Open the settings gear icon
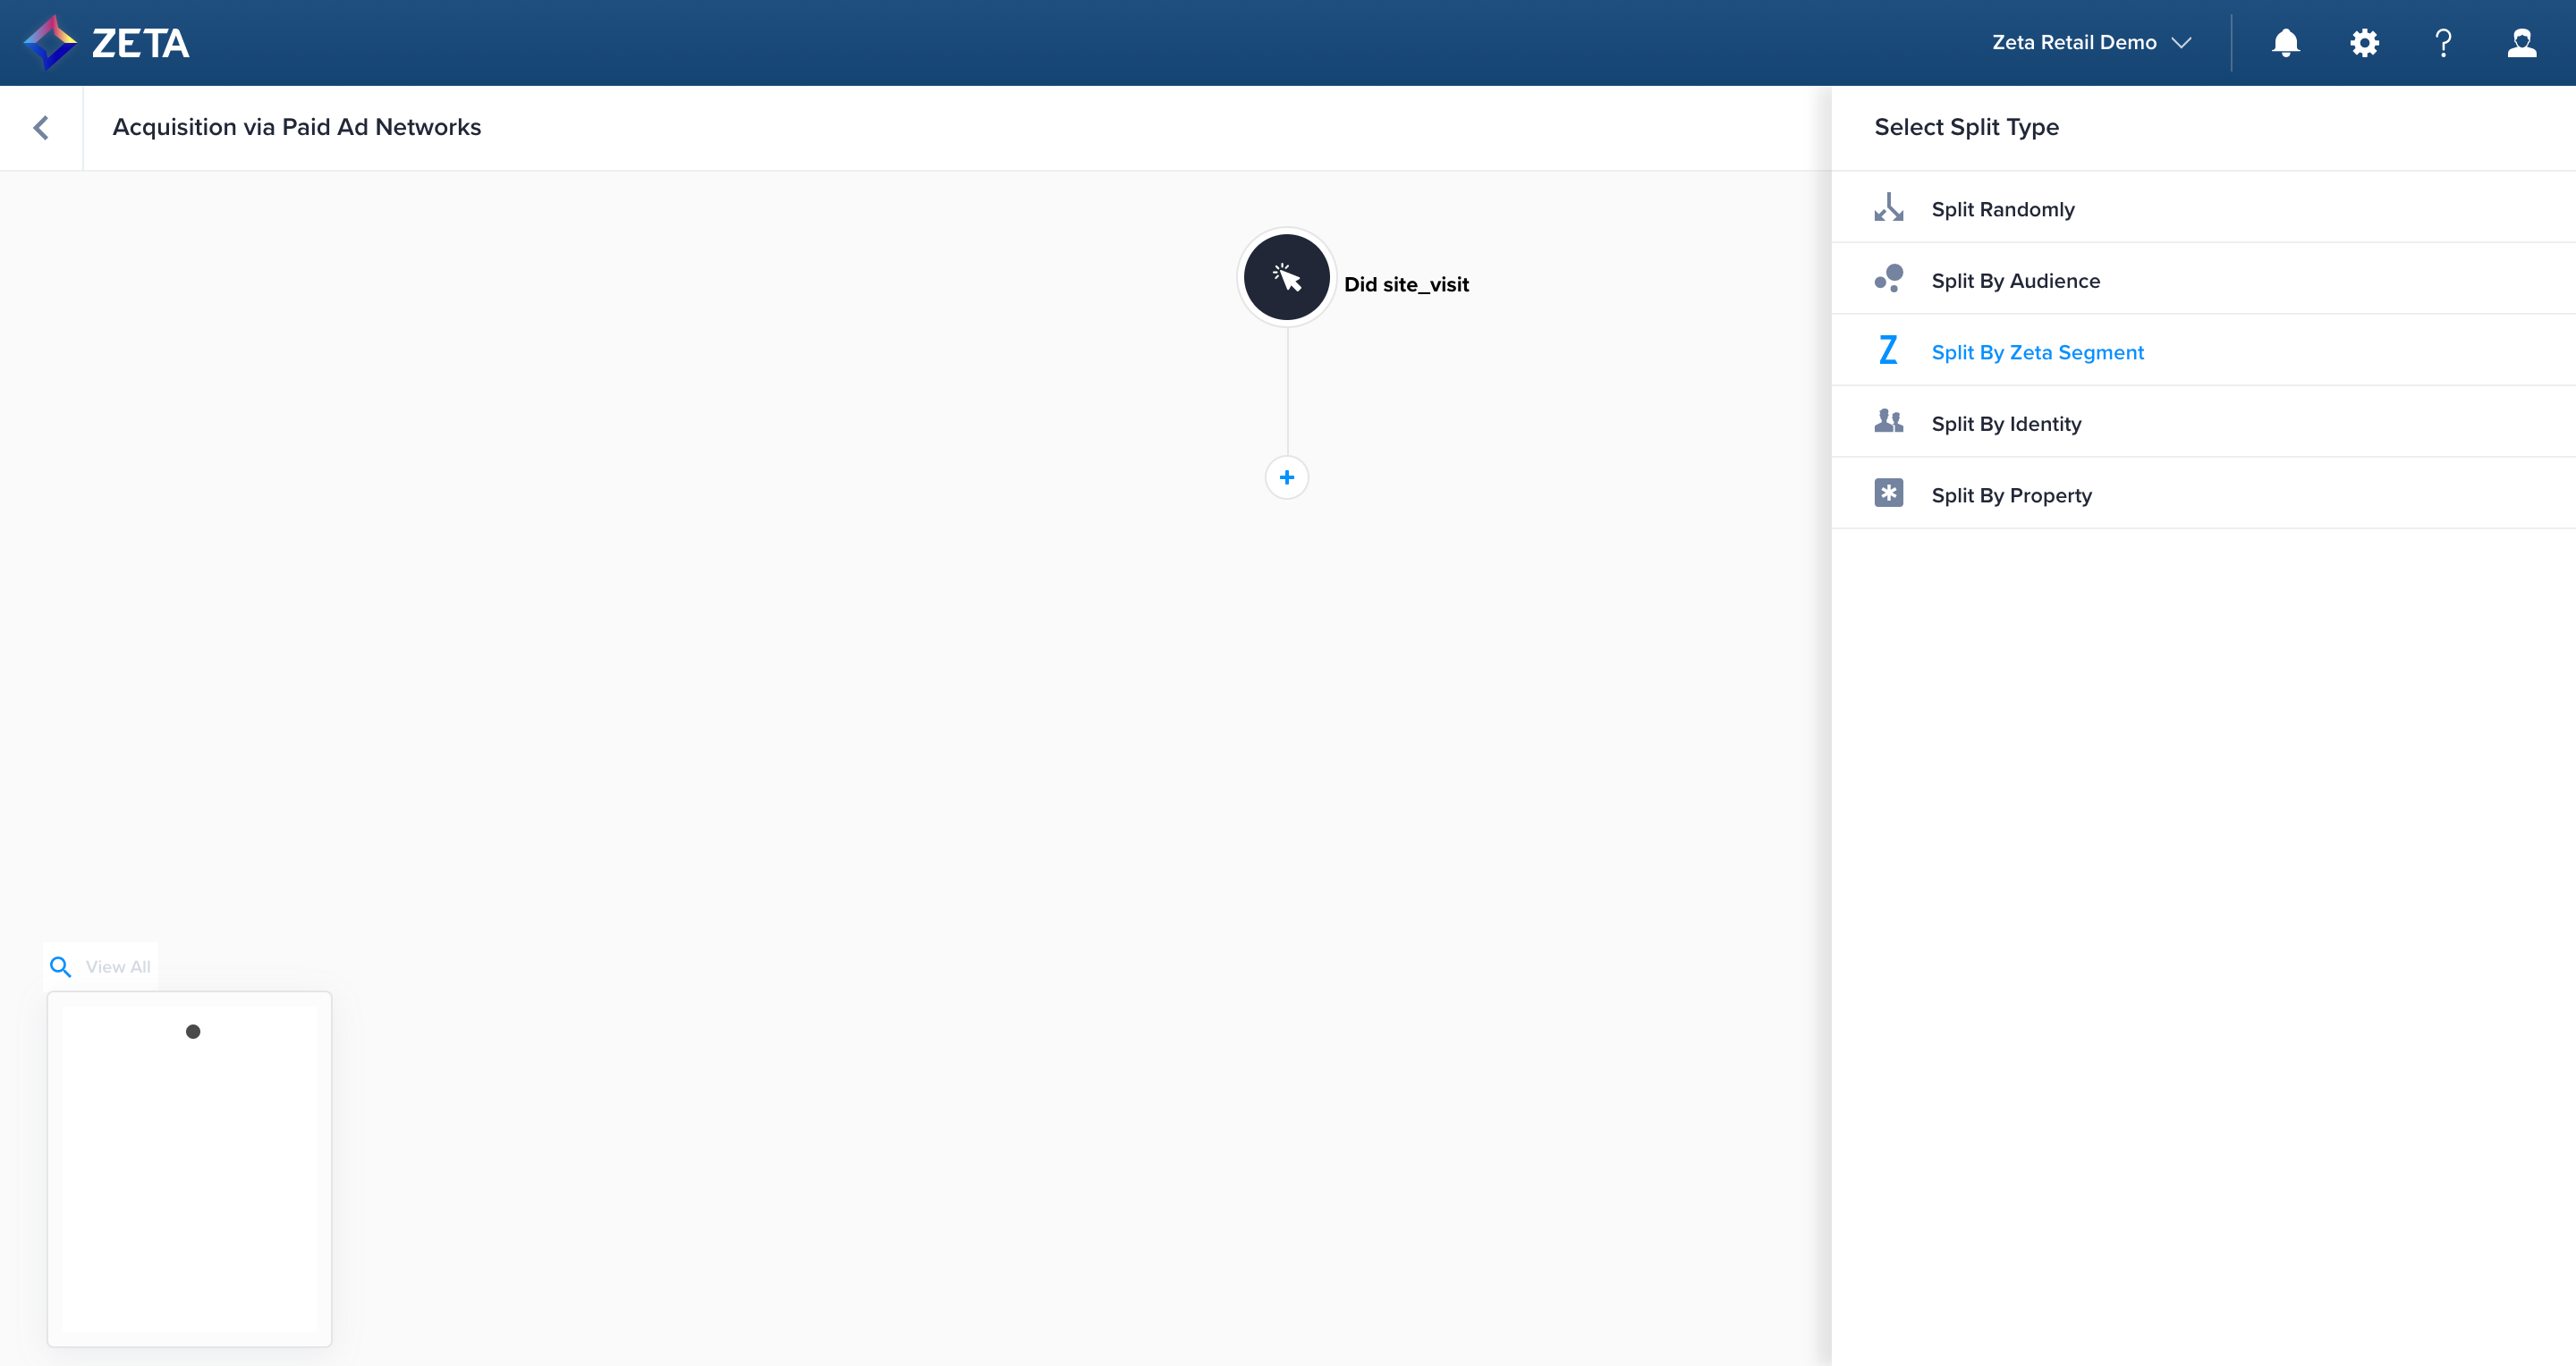The width and height of the screenshot is (2576, 1366). [2364, 43]
